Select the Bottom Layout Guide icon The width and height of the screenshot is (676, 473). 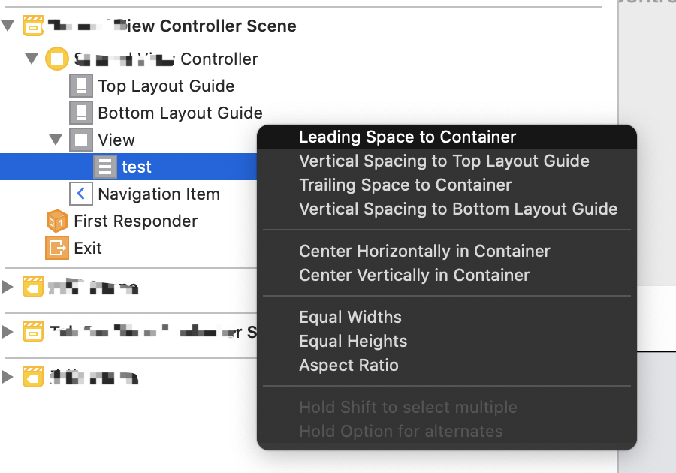tap(81, 113)
